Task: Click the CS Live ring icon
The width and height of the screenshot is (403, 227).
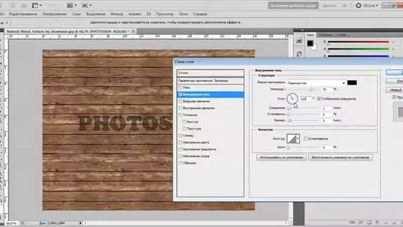Action: point(358,6)
